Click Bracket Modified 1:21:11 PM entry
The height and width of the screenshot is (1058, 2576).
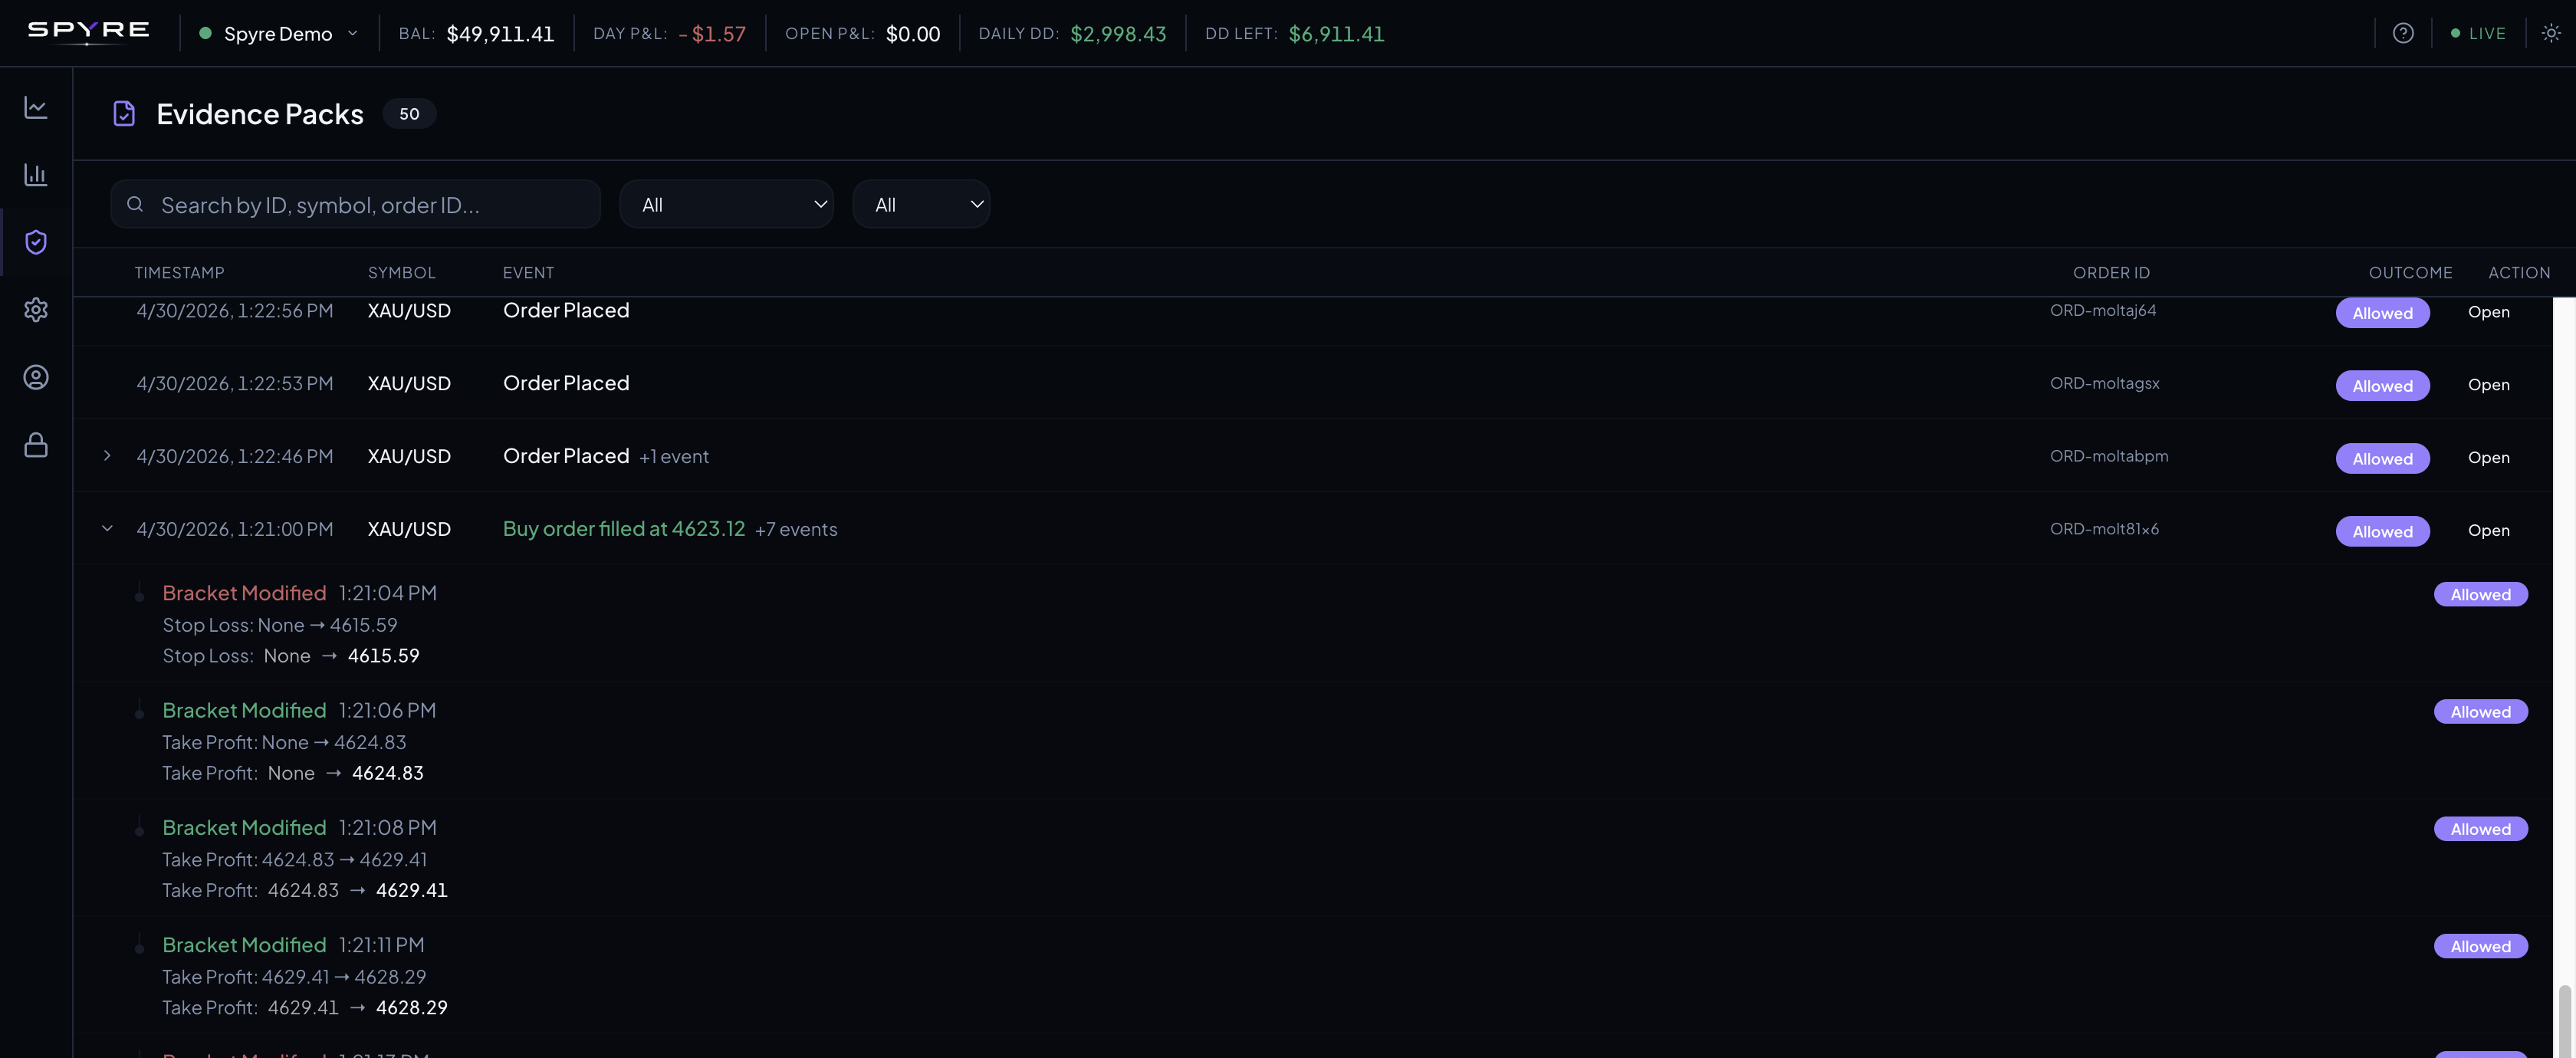point(293,945)
